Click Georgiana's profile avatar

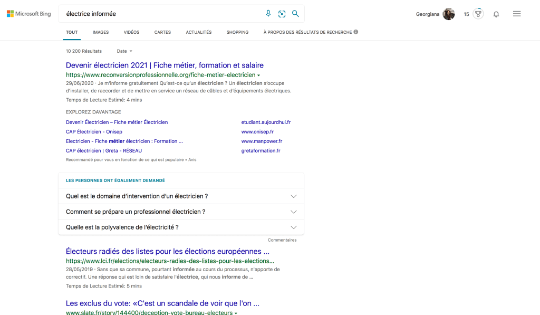coord(448,14)
